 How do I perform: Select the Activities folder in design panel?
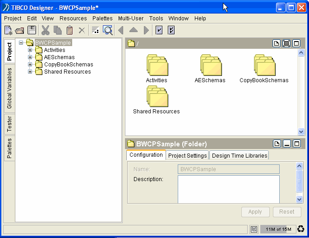[157, 69]
